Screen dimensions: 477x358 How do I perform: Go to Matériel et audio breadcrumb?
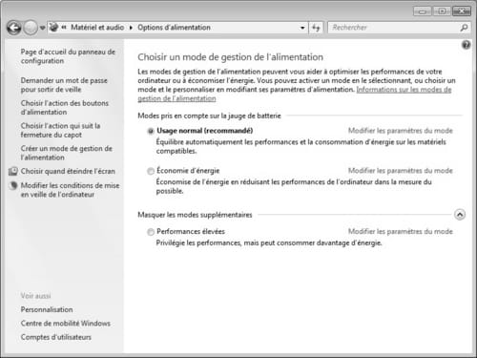[97, 28]
